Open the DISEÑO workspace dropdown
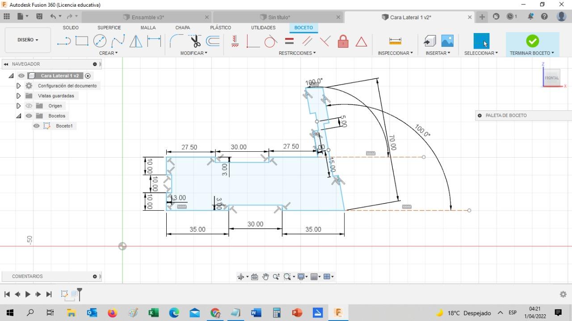This screenshot has height=321, width=572. click(x=28, y=40)
